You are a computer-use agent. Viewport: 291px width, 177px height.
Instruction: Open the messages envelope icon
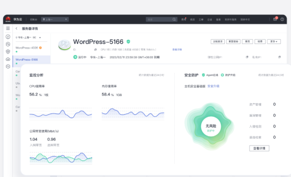tap(275, 19)
